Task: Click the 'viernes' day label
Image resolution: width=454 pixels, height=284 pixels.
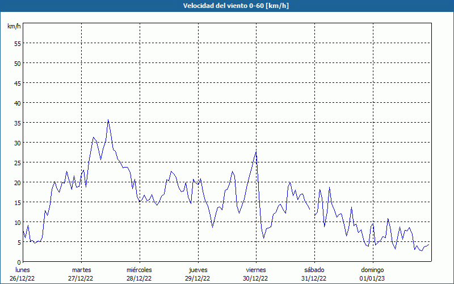Action: click(x=255, y=270)
